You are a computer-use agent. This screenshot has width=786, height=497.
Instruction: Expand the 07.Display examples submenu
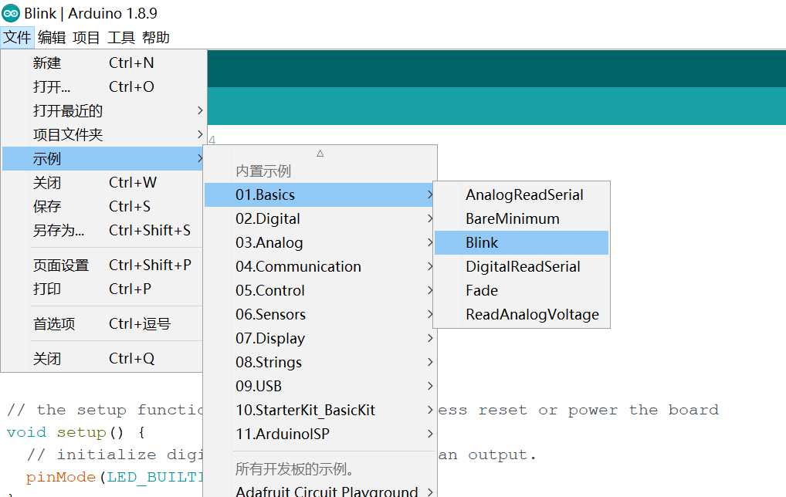tap(320, 338)
